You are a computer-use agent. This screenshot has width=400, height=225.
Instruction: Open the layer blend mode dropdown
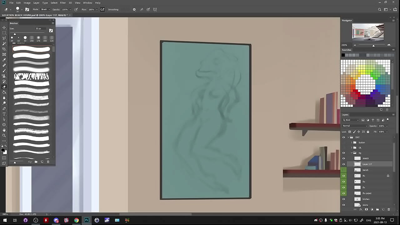[355, 126]
